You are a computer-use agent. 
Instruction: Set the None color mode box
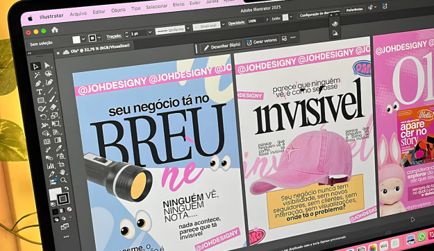tap(69, 209)
